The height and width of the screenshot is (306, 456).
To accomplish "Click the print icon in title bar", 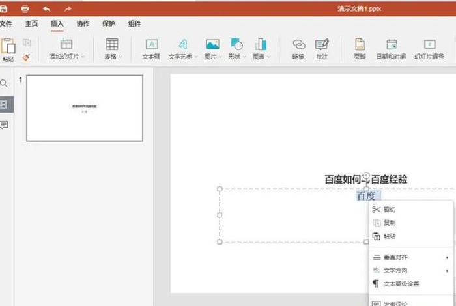I will click(25, 8).
